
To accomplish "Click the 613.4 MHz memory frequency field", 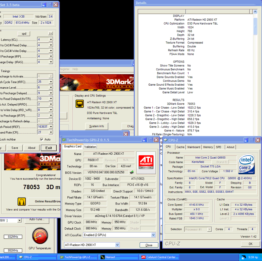I will point(23,23).
